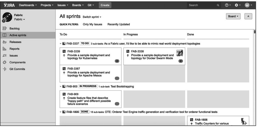This screenshot has height=127, width=257.
Task: Click the story type icon for FAB-1805
Action: pyautogui.click(x=64, y=112)
